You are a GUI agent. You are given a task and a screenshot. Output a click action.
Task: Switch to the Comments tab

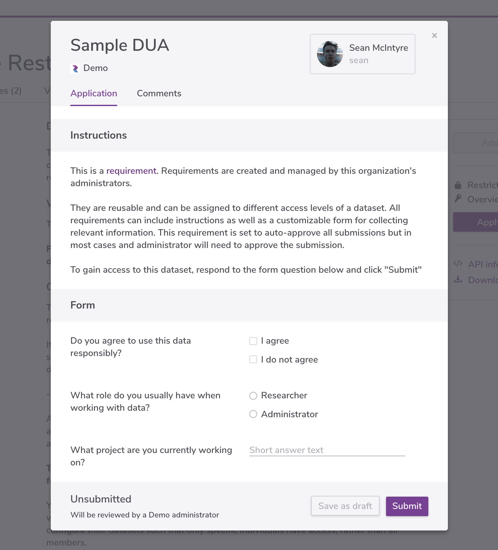click(x=159, y=93)
